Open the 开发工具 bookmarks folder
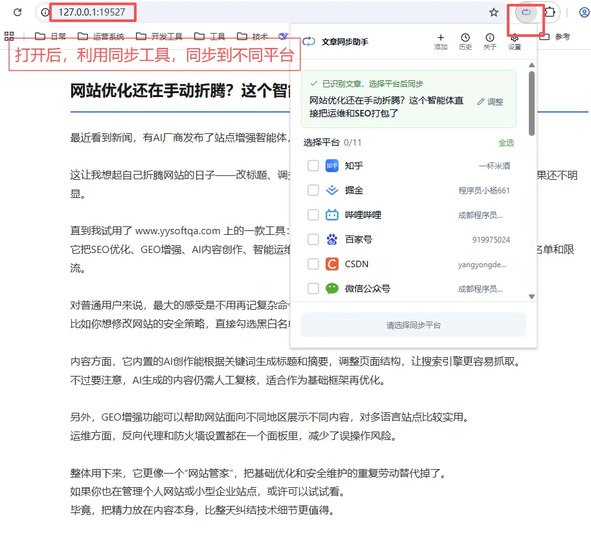 (x=159, y=36)
